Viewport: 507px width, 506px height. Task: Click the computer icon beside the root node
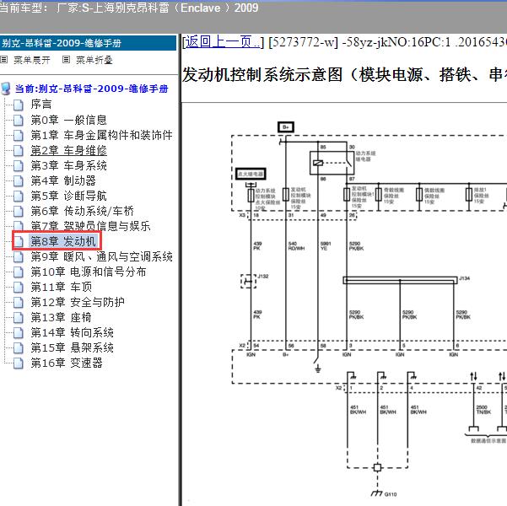click(6, 89)
